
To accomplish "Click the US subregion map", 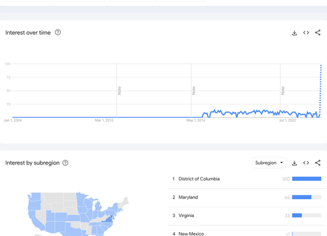I will point(78,214).
